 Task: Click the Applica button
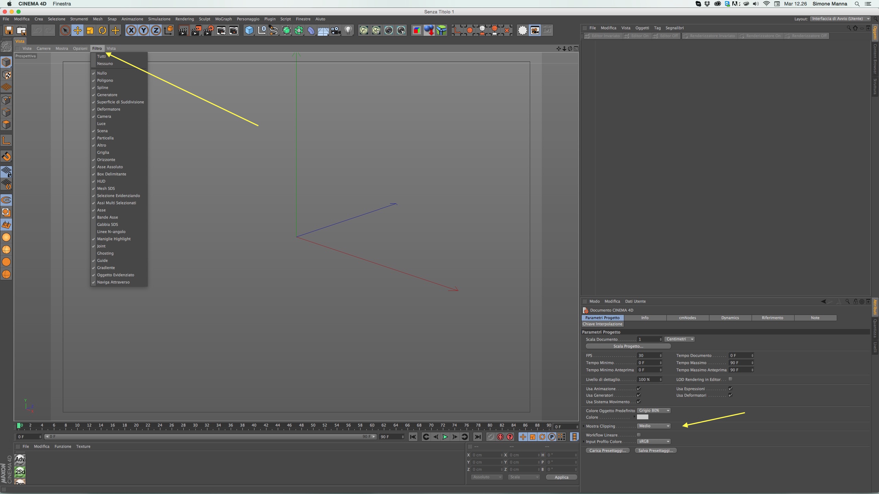click(x=561, y=477)
